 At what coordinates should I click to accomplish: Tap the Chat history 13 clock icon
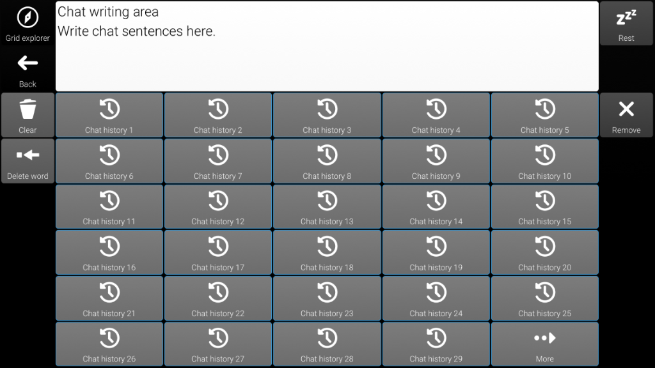pos(327,201)
